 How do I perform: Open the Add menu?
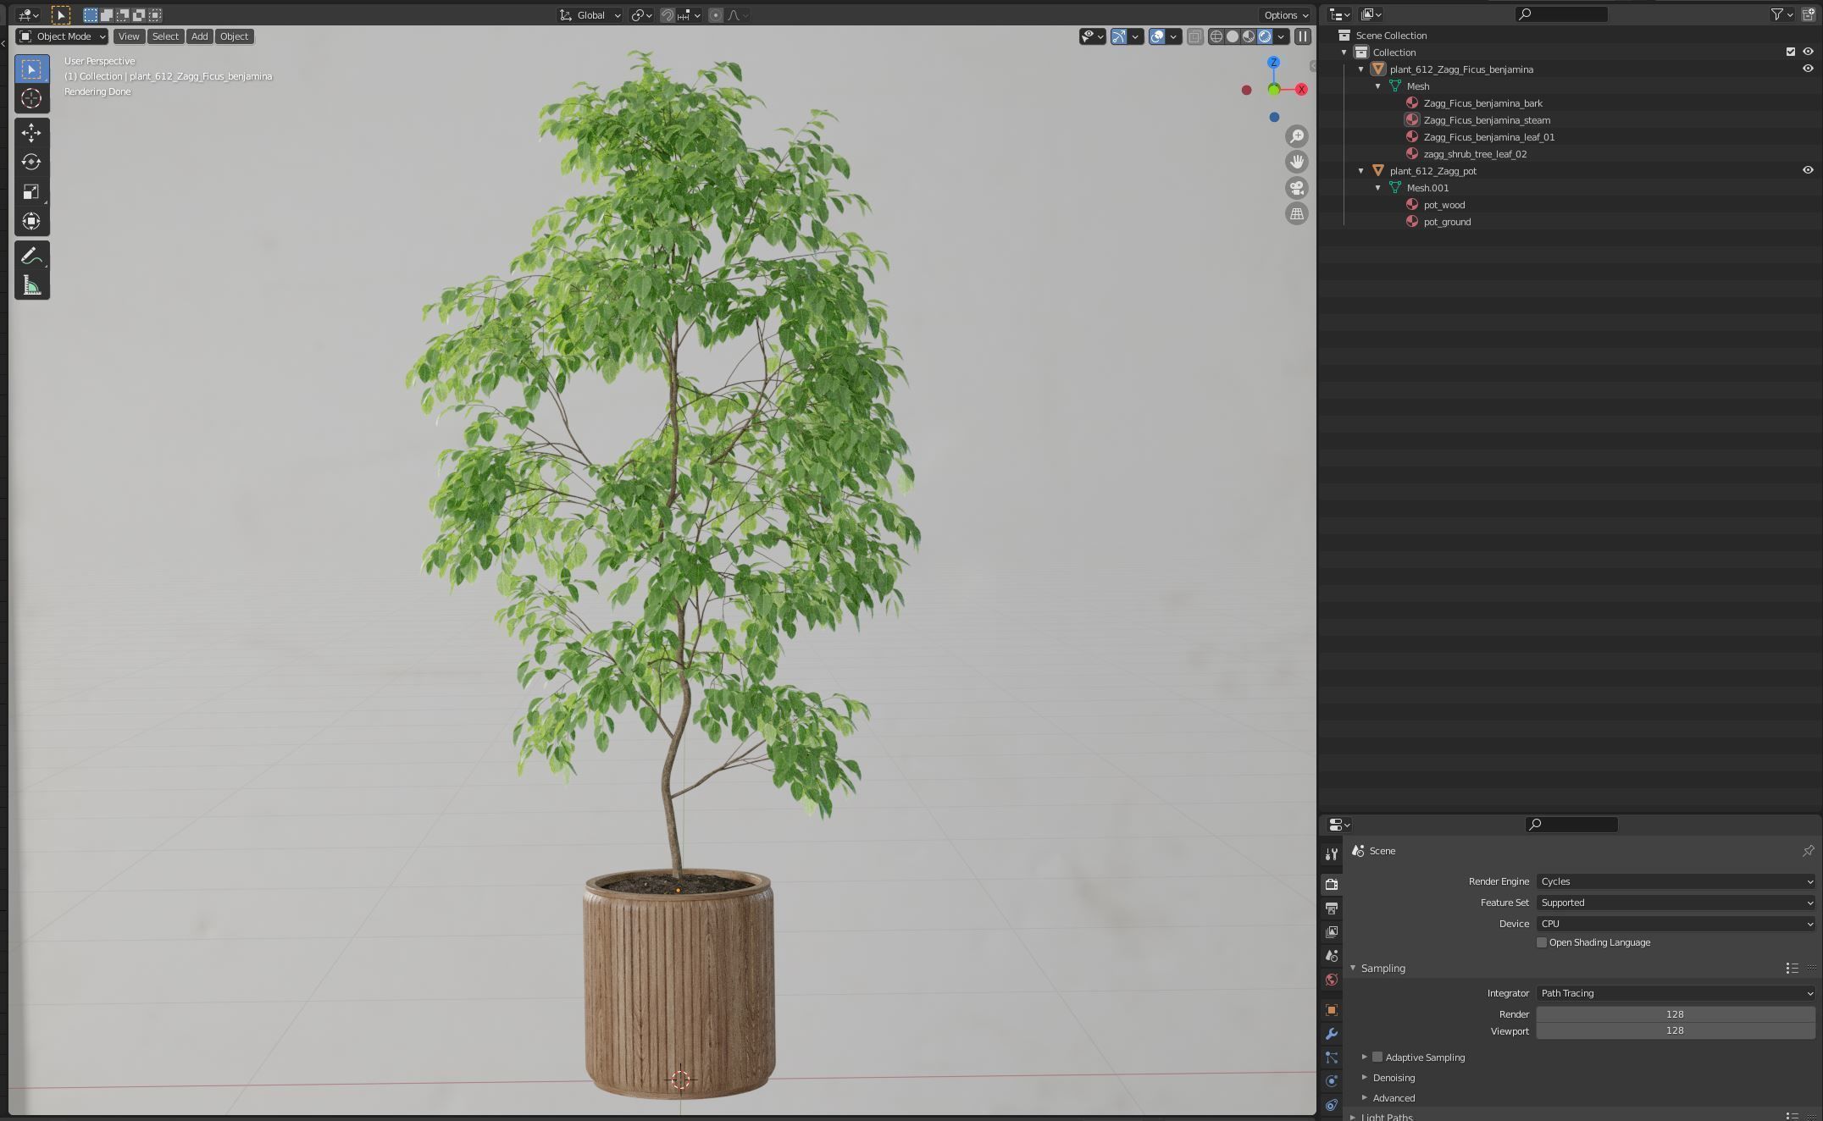pyautogui.click(x=199, y=36)
